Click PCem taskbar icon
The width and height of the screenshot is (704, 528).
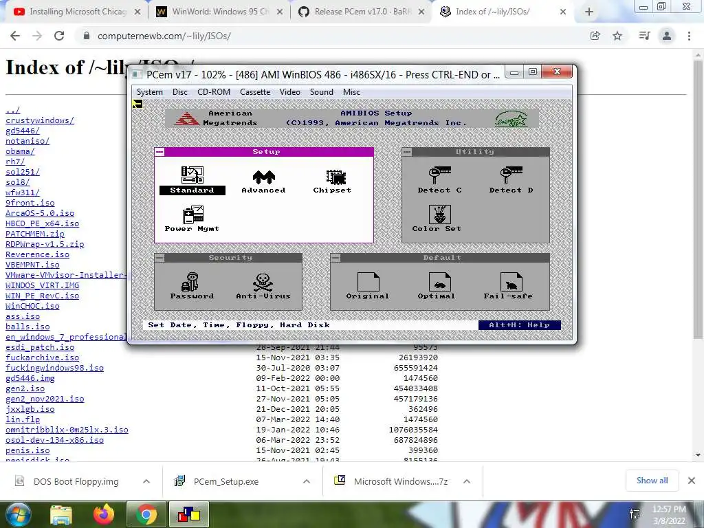coord(188,514)
